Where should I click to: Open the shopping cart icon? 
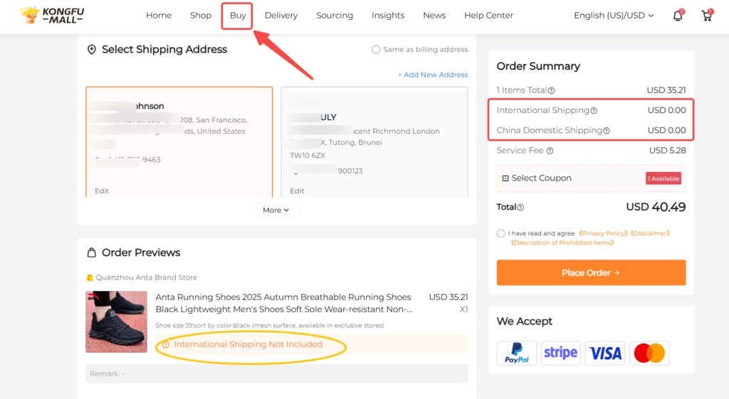(707, 16)
